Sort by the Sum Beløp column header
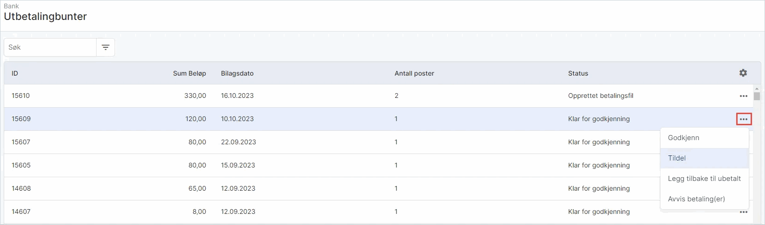This screenshot has height=225, width=765. (189, 73)
